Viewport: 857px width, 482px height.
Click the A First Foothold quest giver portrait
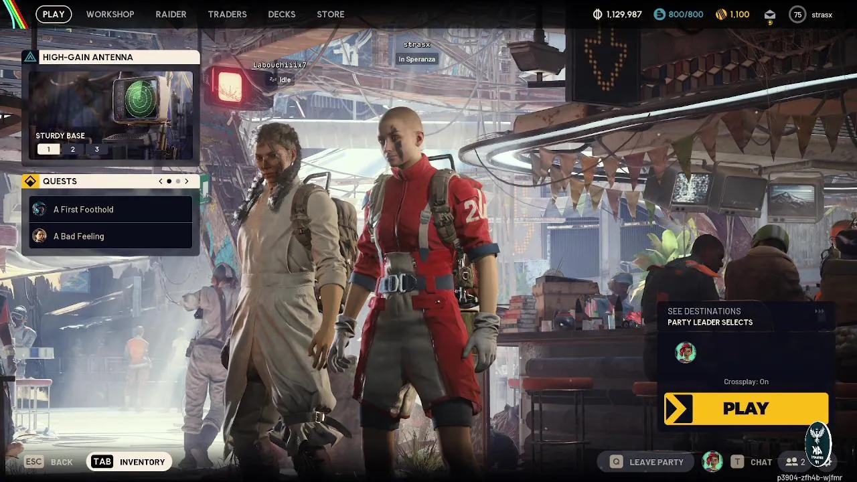[x=40, y=209]
